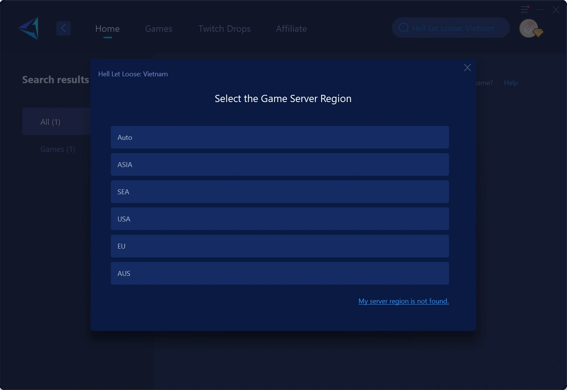
Task: Go to the Affiliate tab
Action: tap(291, 29)
